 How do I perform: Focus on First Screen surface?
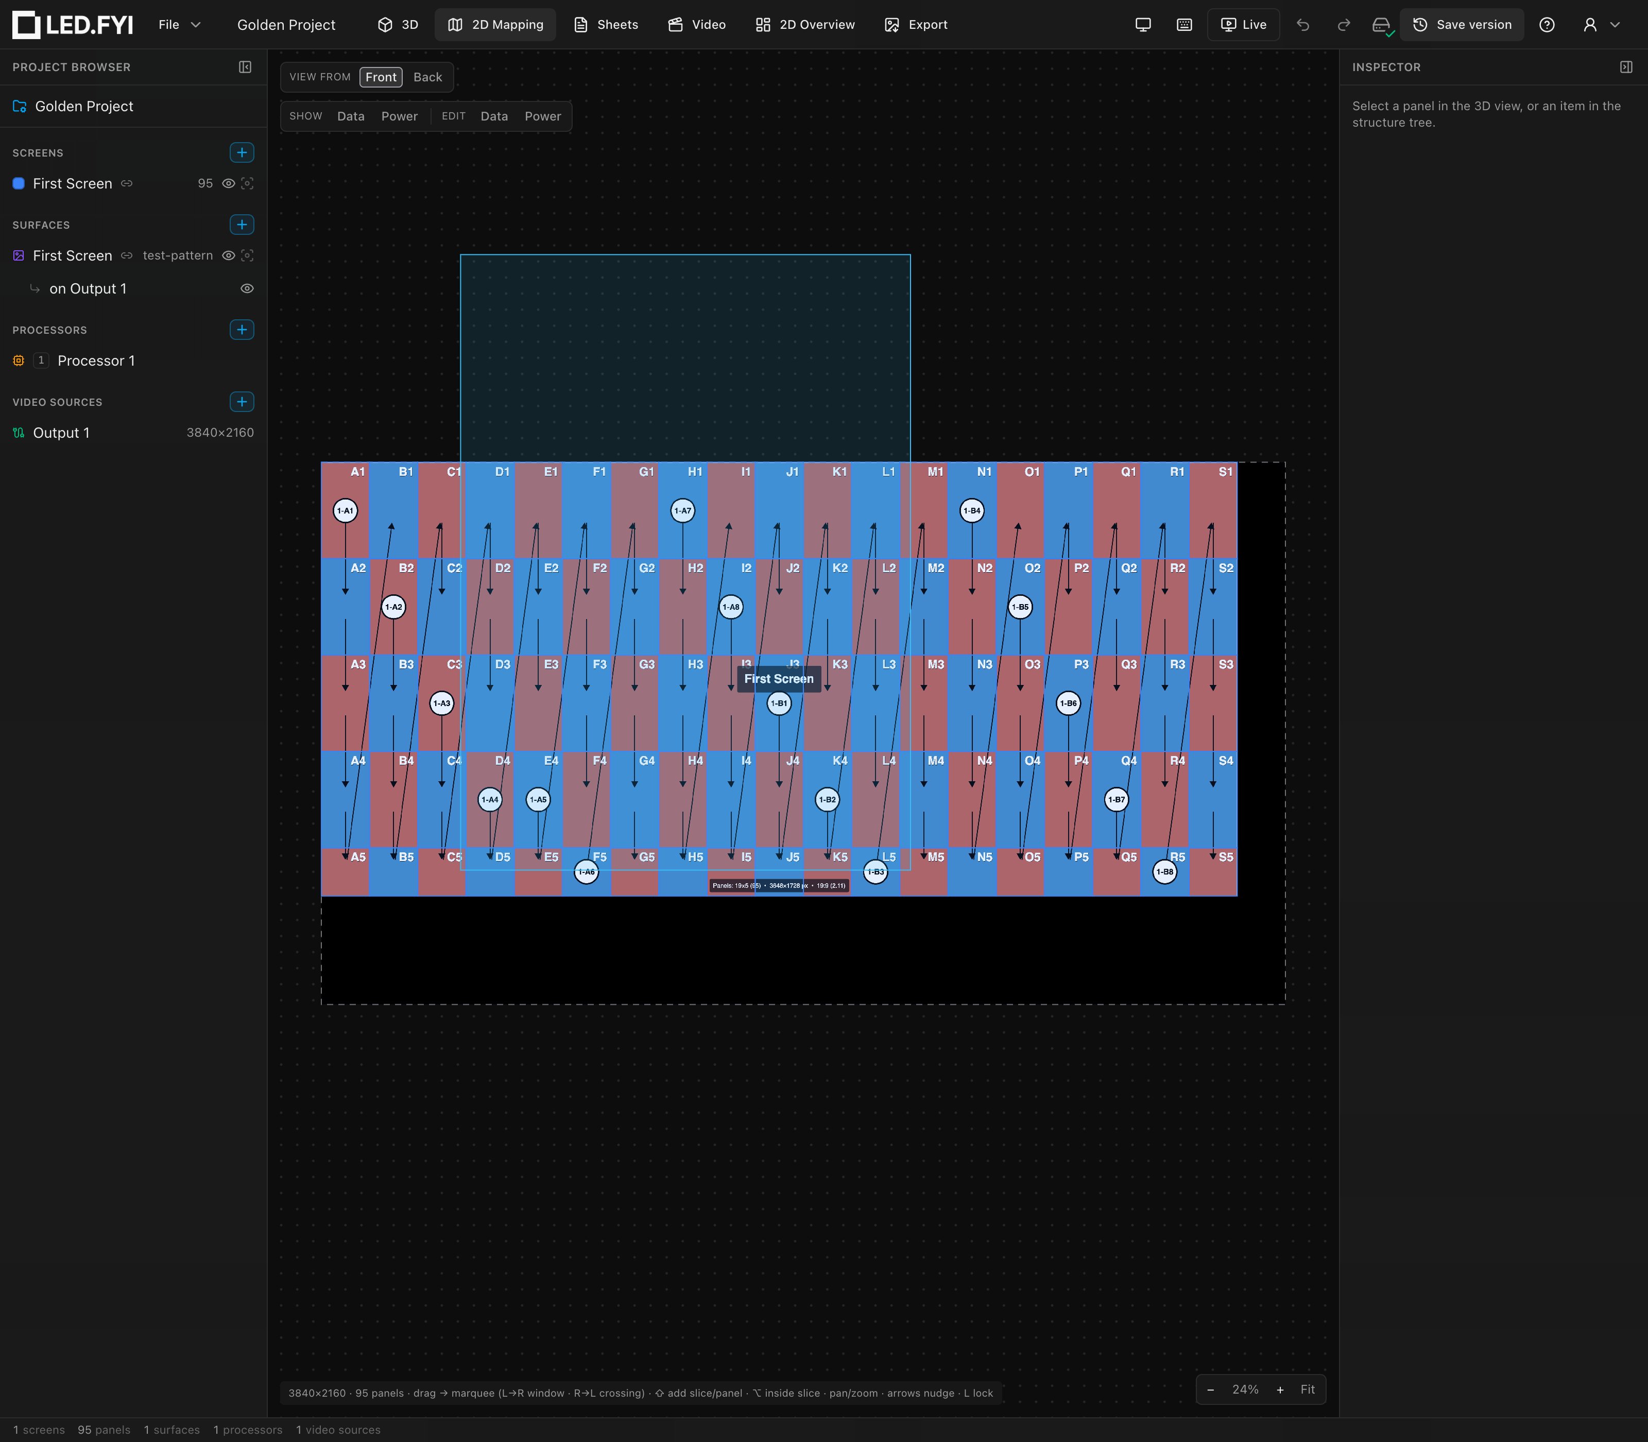247,255
